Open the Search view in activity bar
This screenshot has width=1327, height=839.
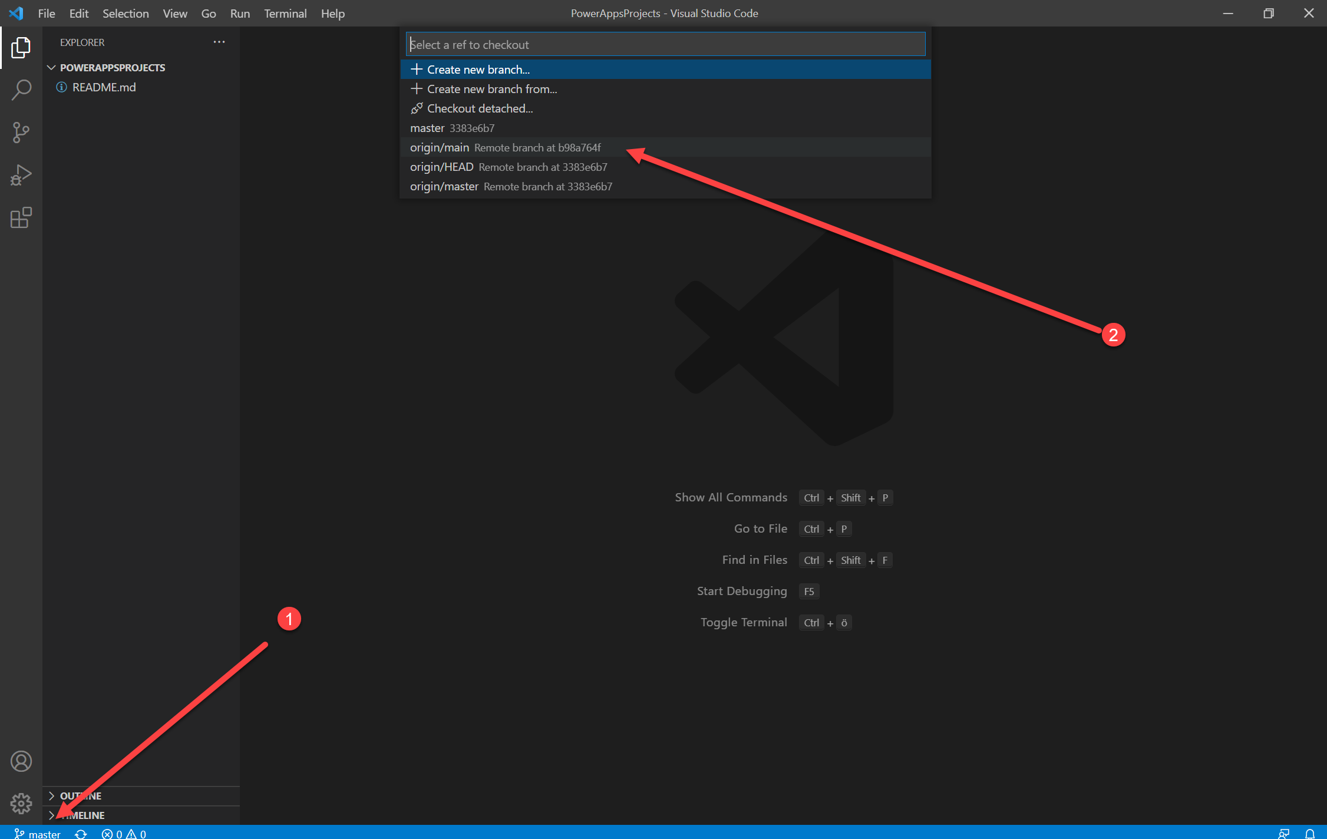[x=21, y=90]
